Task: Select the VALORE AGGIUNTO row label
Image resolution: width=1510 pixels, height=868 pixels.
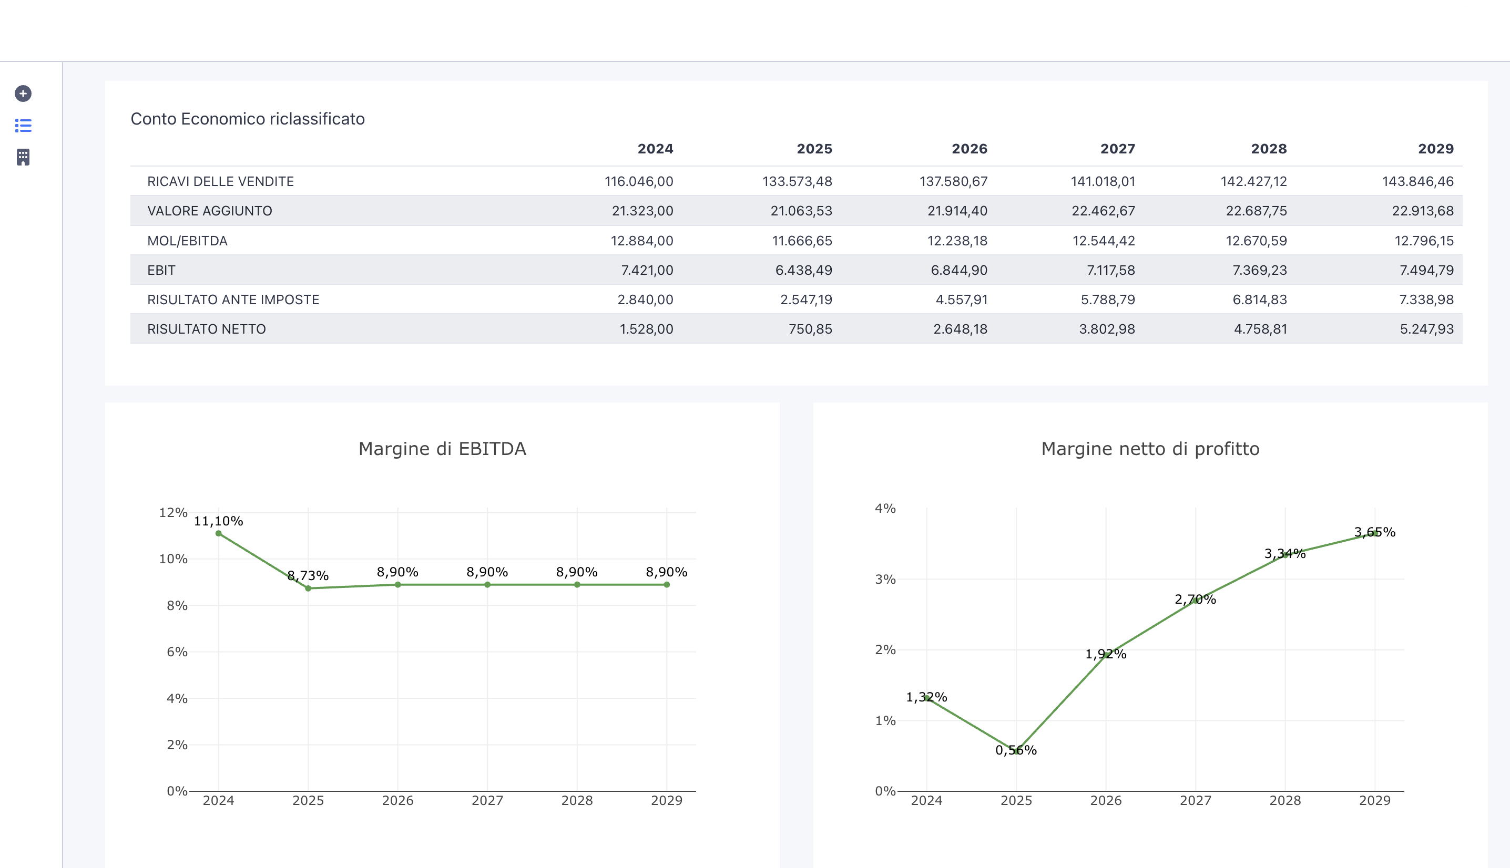Action: 209,211
